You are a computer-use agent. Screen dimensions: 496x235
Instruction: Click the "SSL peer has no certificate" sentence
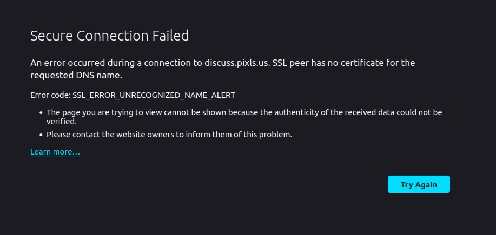(343, 63)
